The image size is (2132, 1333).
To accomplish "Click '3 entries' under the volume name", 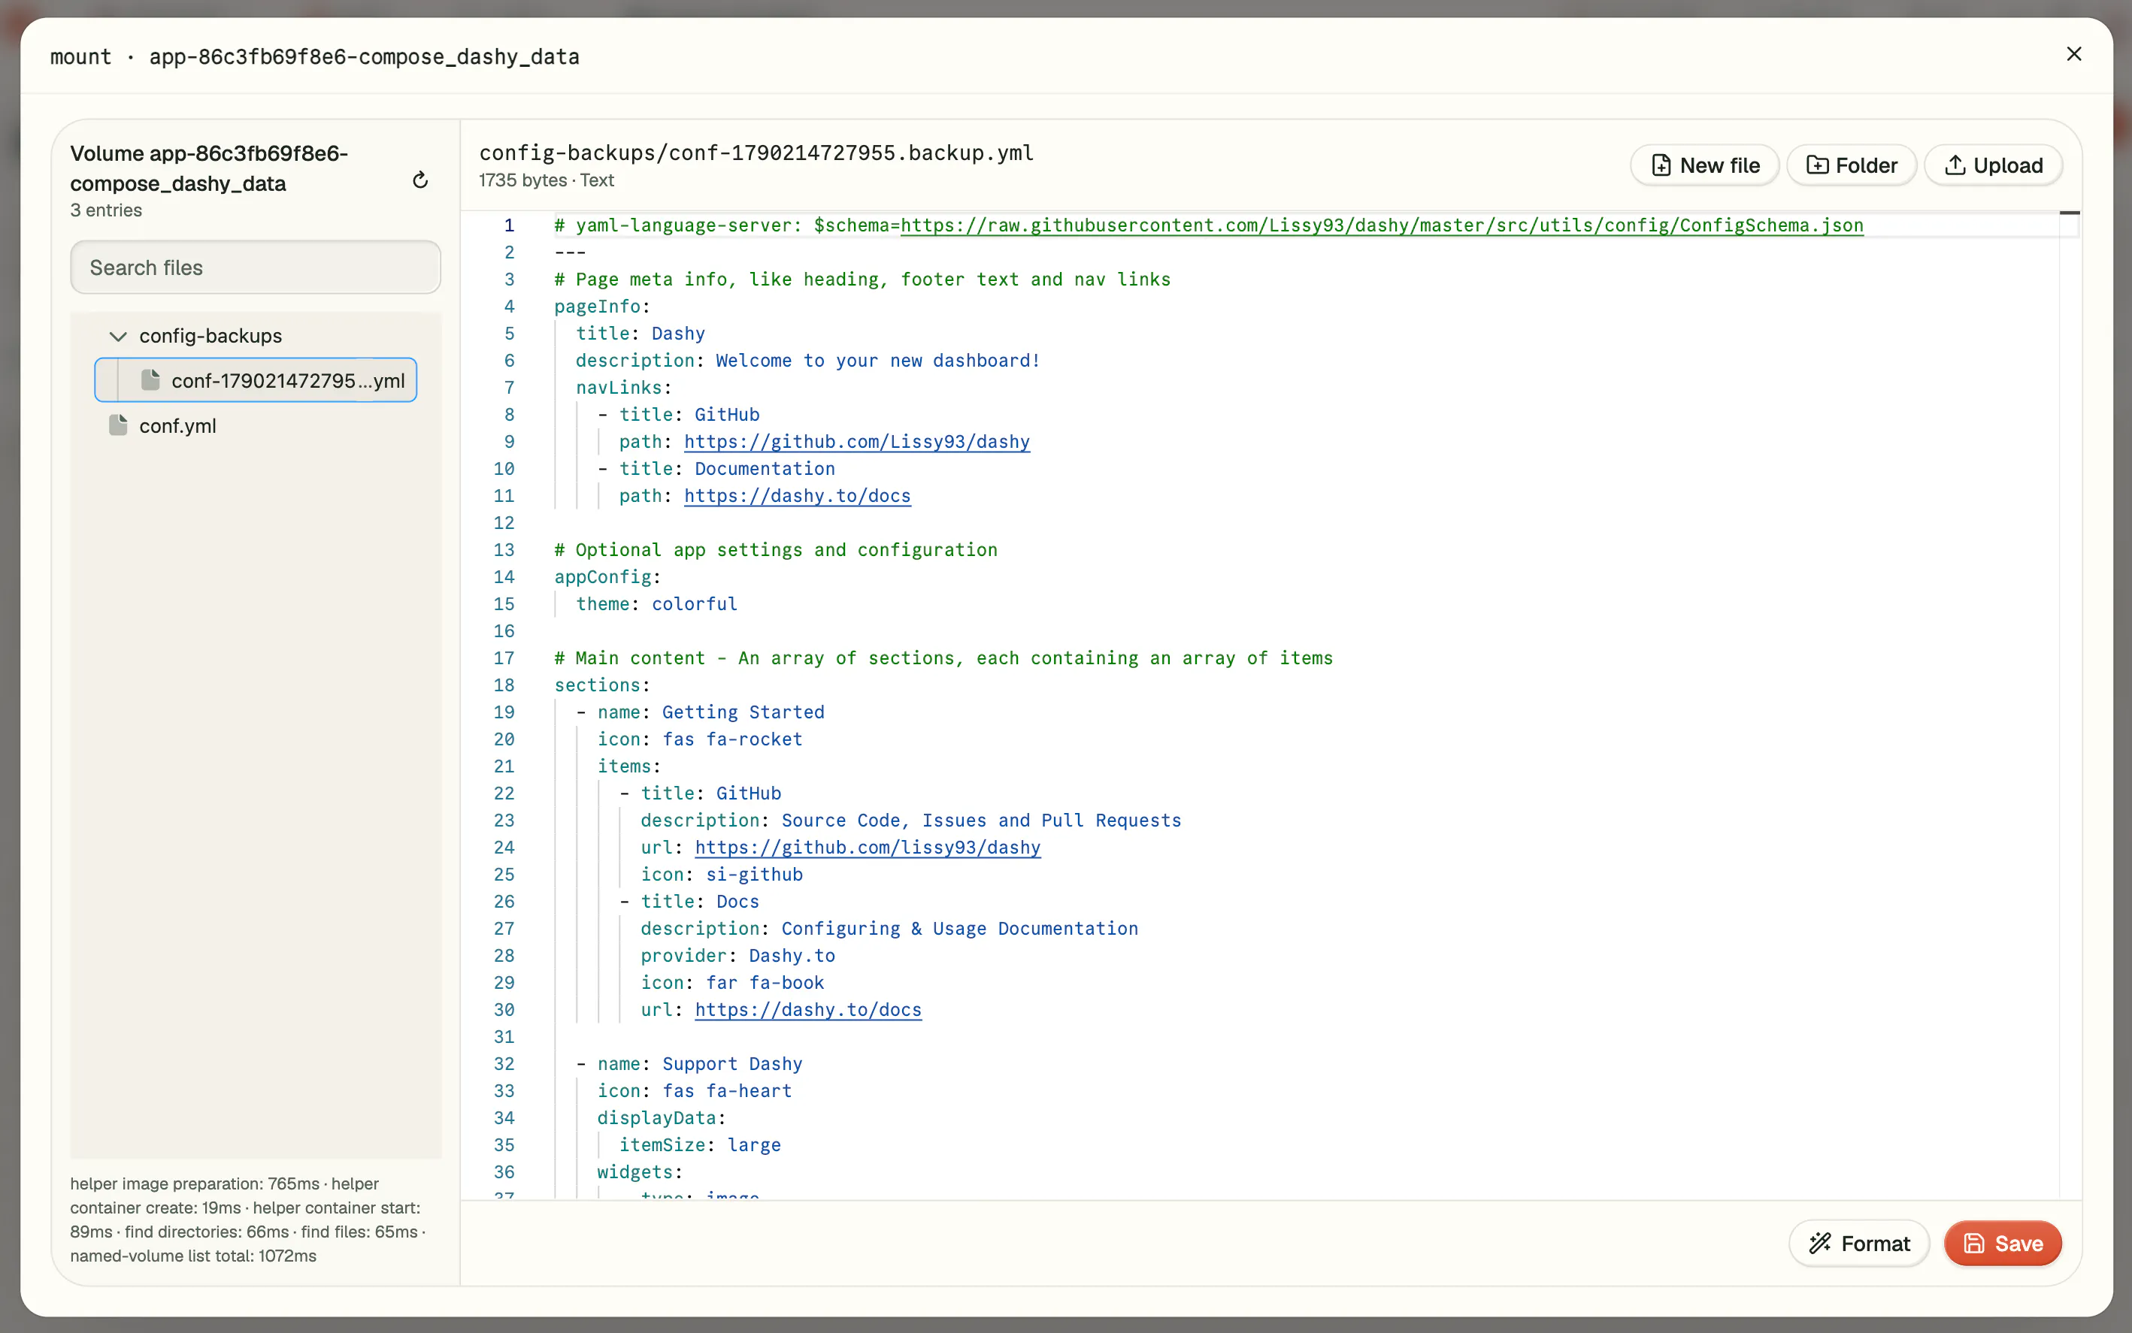I will pos(106,210).
